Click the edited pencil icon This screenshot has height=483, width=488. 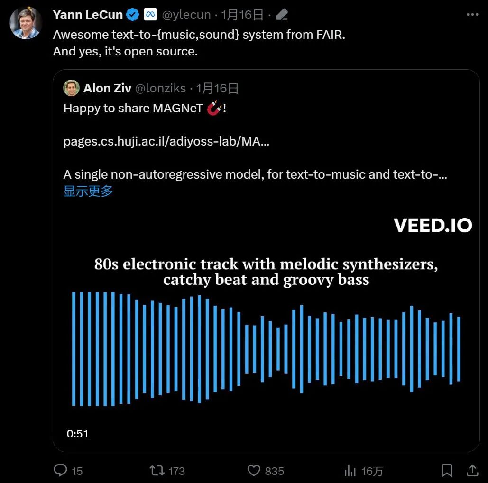coord(282,15)
